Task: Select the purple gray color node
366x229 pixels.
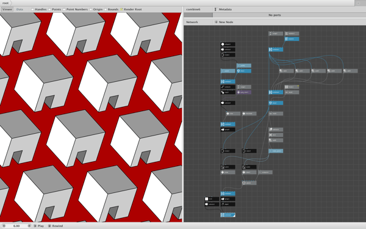Action: pos(244,92)
